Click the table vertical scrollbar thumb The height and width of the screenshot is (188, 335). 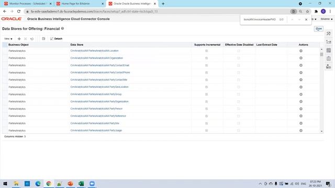click(321, 54)
